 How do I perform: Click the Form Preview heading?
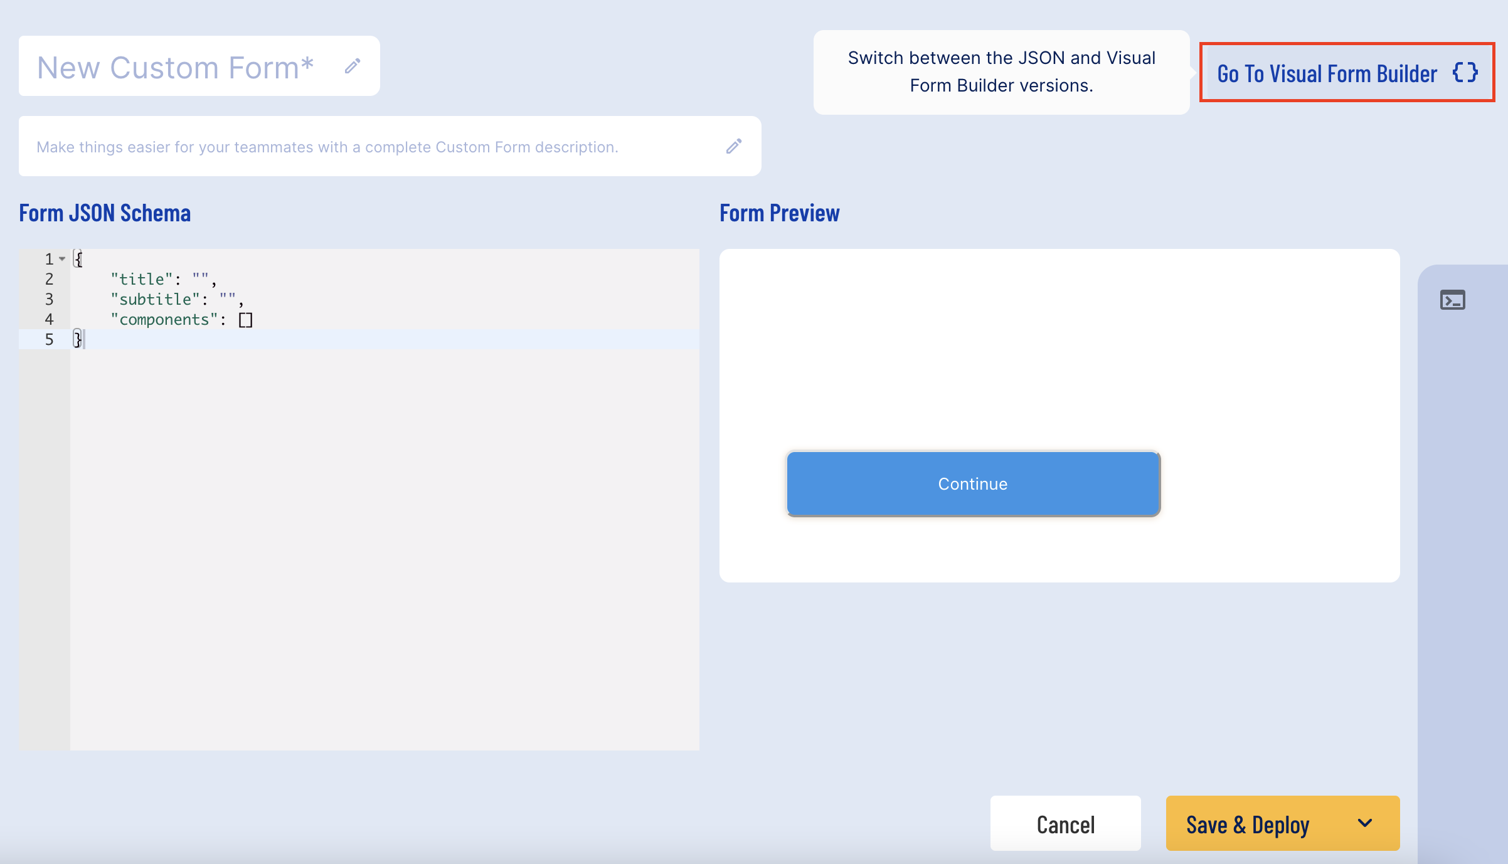pyautogui.click(x=779, y=213)
